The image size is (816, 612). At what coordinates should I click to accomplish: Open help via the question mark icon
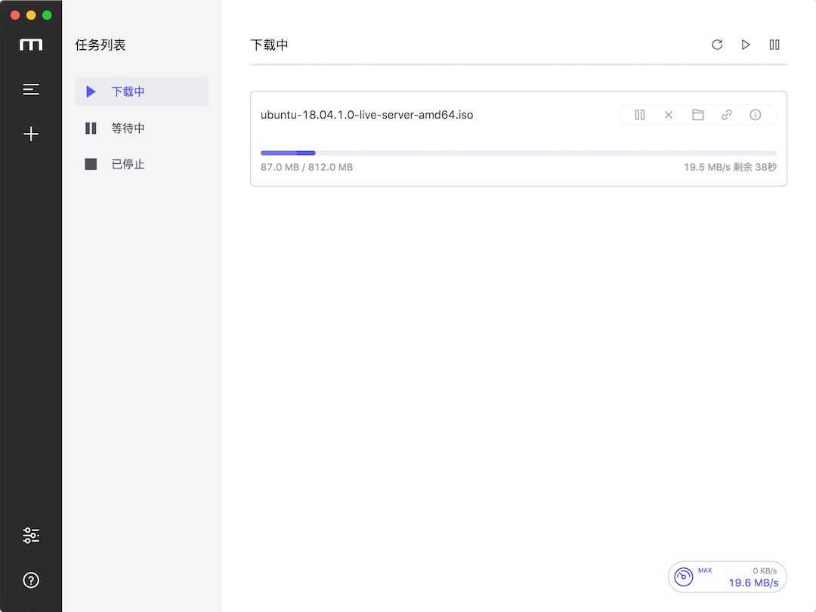point(31,580)
